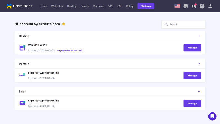This screenshot has height=124, width=220.
Task: Click the Hosting section heading
Action: click(24, 36)
